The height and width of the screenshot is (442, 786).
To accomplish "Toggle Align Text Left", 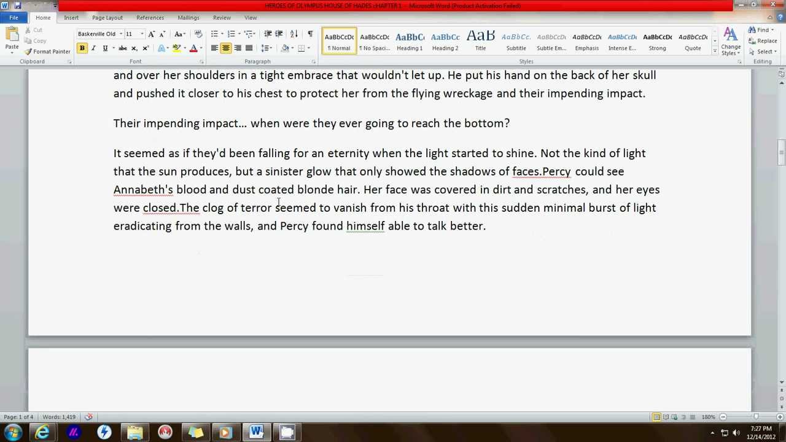I will (x=214, y=48).
